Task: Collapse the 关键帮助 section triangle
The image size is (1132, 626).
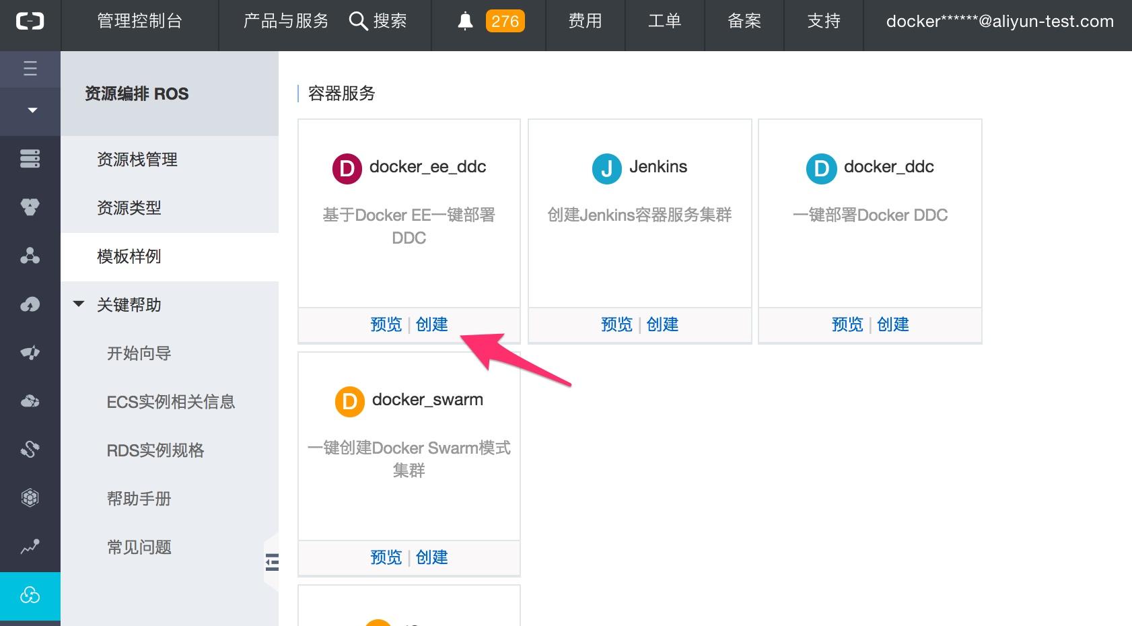Action: 79,304
